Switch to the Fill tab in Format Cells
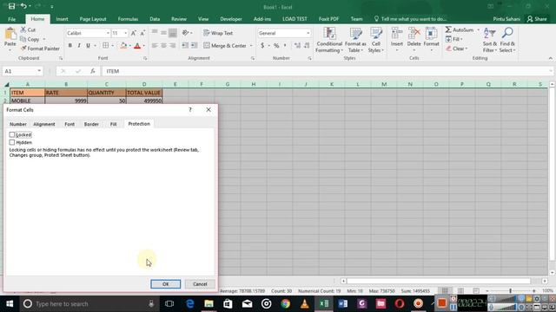 coord(113,124)
